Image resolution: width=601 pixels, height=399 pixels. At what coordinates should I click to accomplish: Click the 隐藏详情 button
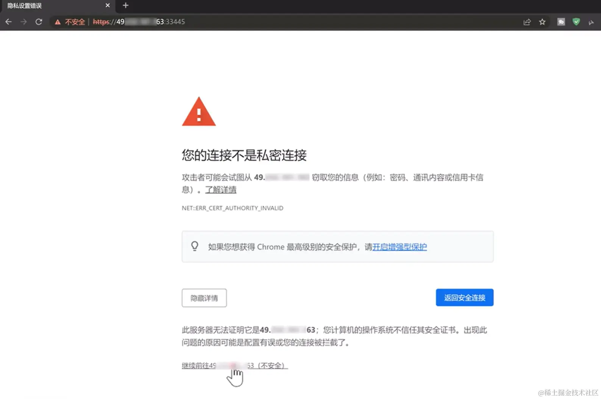click(x=204, y=298)
